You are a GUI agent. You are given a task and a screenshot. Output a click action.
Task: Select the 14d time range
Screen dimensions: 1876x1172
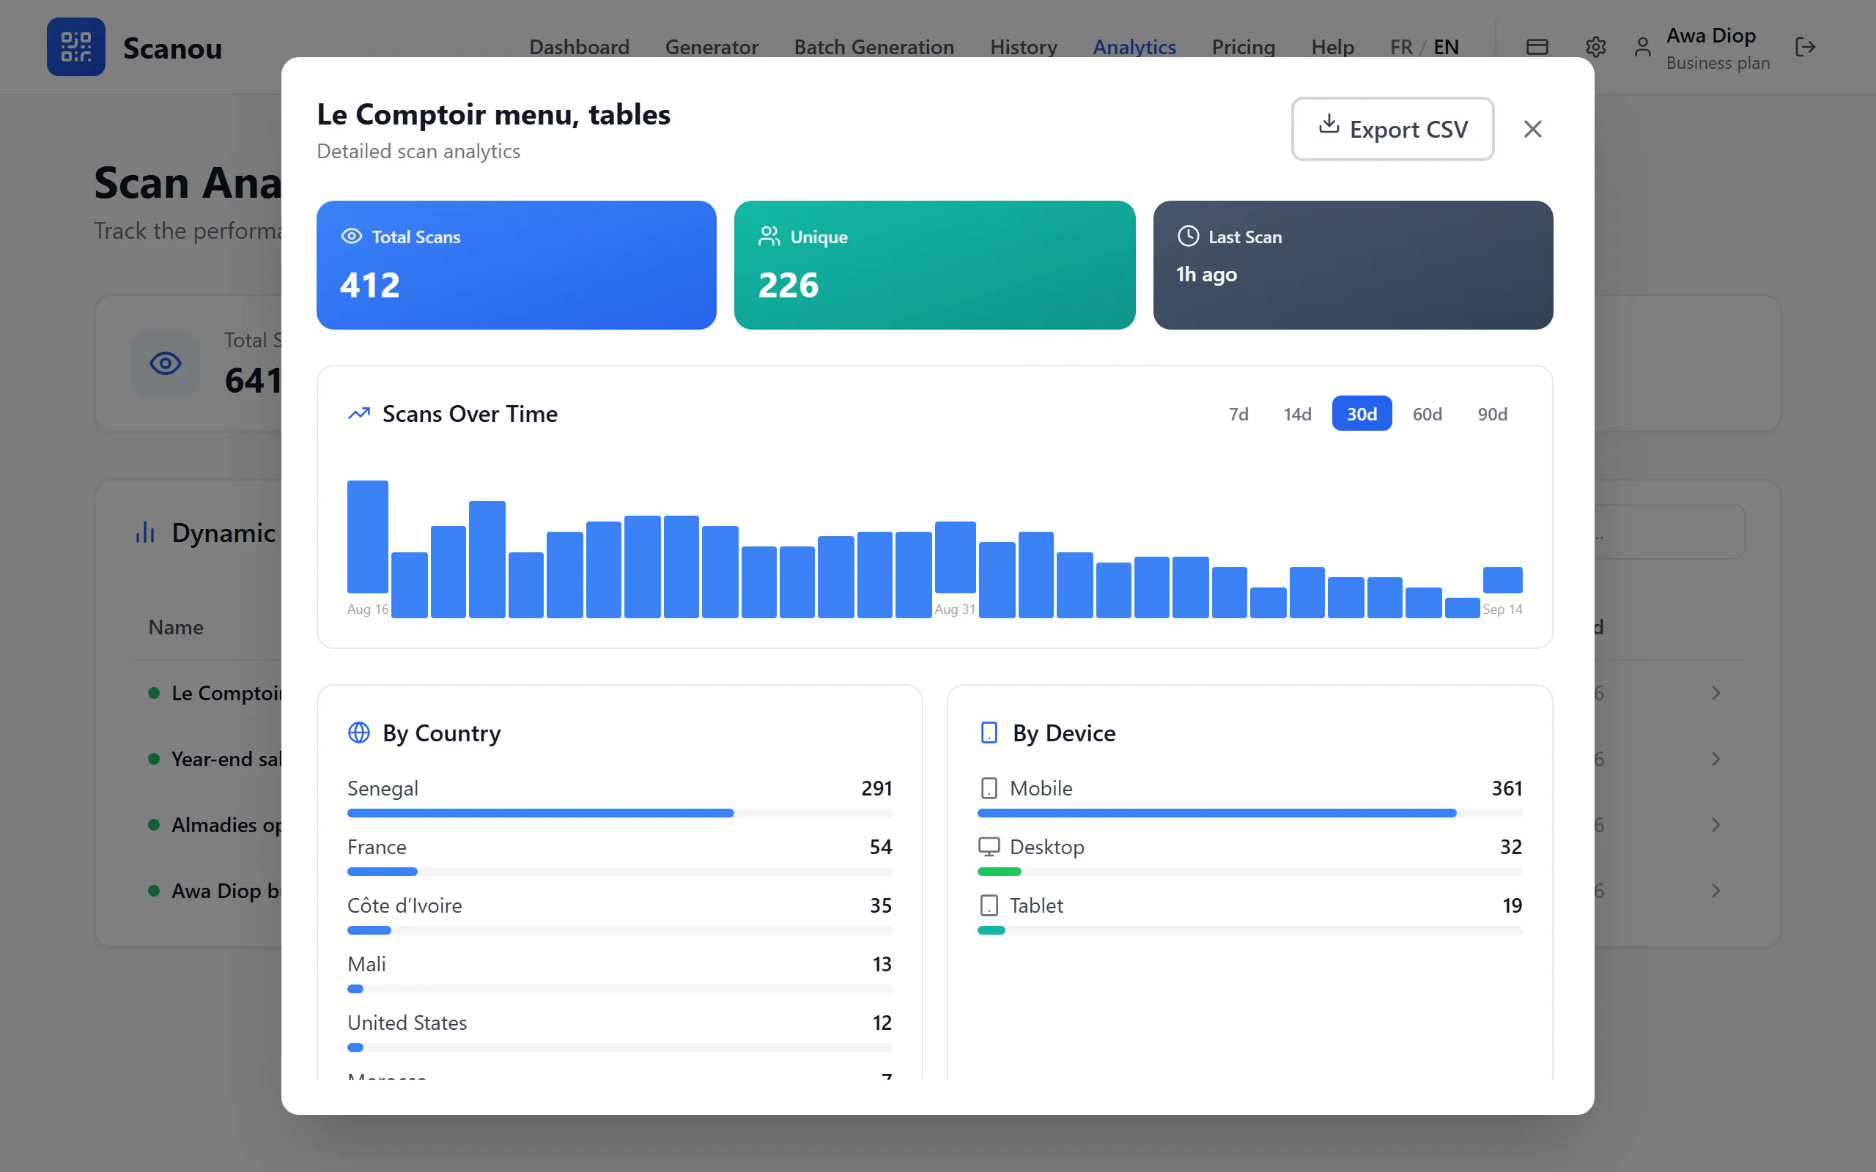point(1298,414)
